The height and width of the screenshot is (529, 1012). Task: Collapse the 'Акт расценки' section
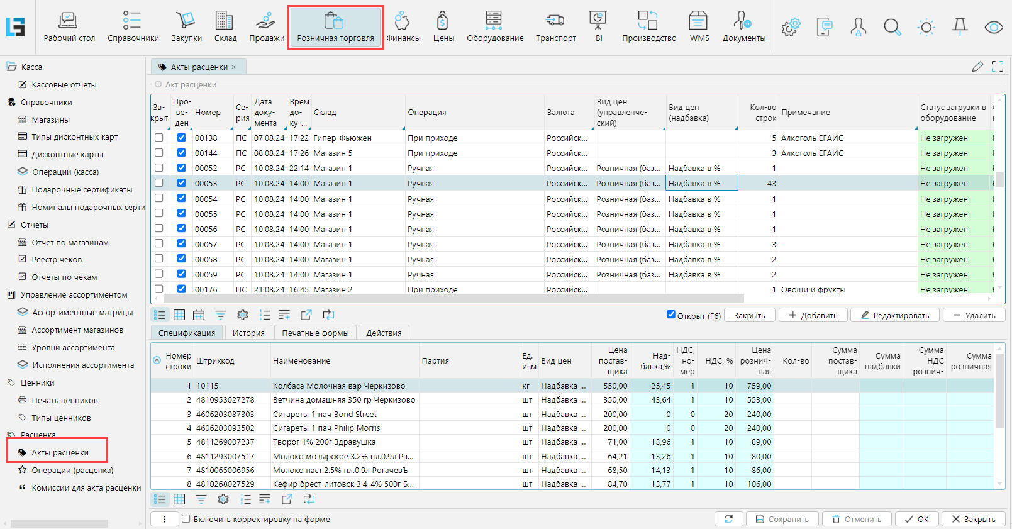(x=158, y=84)
